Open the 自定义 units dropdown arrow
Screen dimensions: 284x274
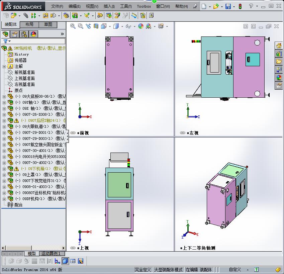pyautogui.click(x=248, y=270)
